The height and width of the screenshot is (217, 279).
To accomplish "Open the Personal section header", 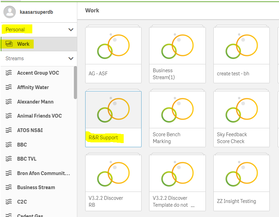I will point(39,30).
